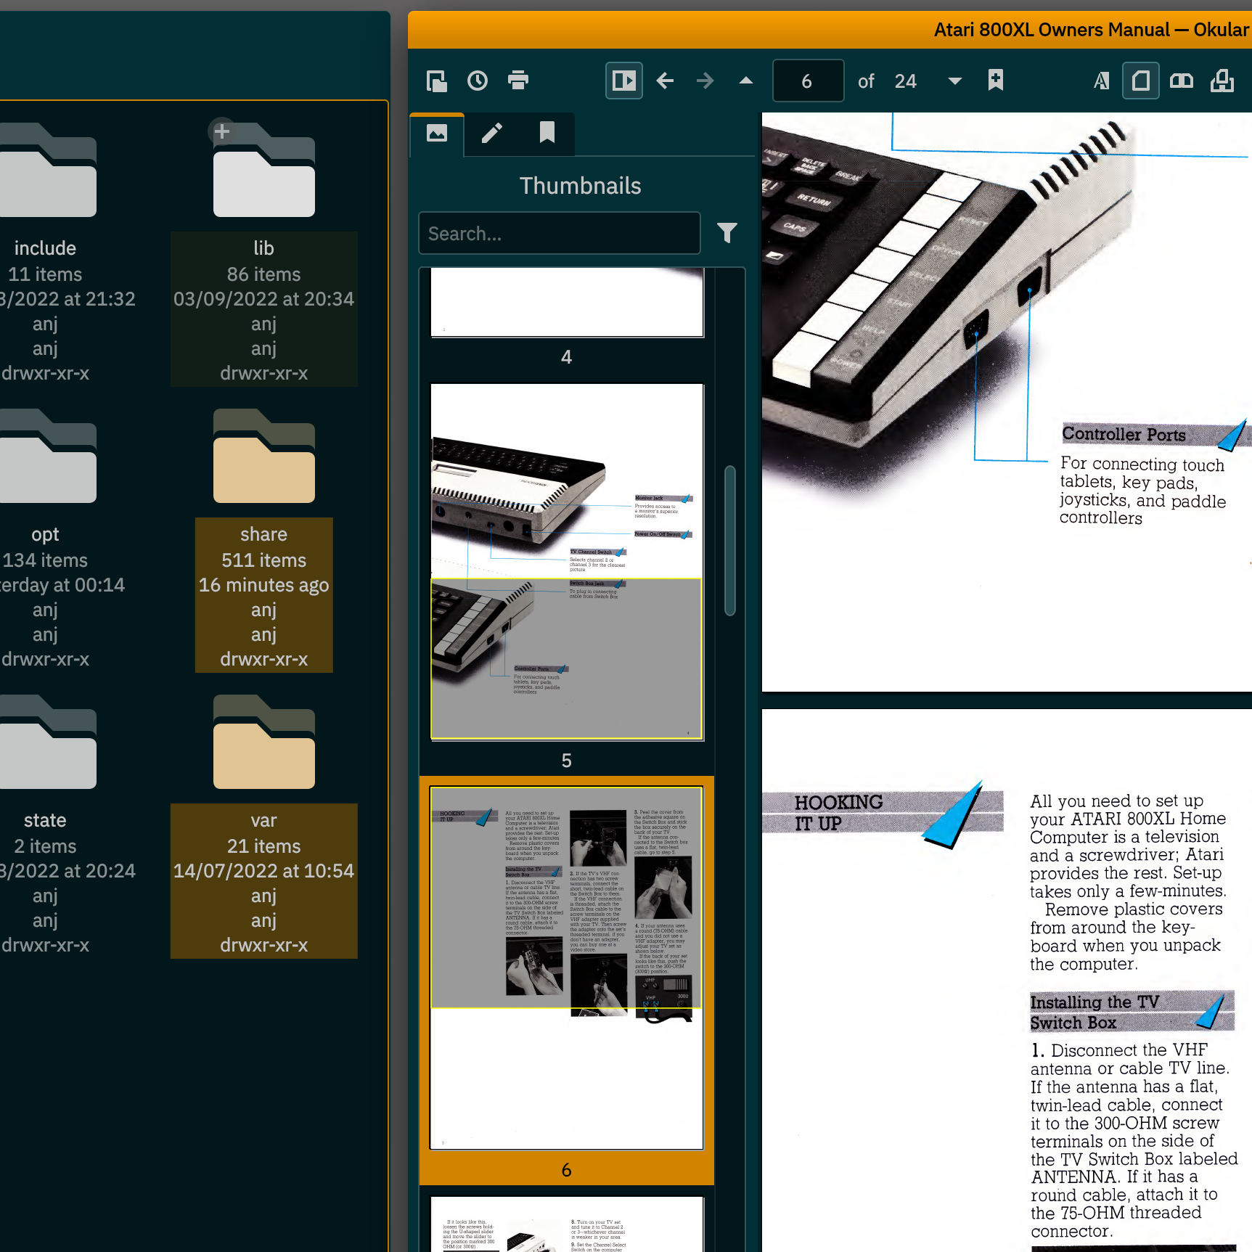Viewport: 1252px width, 1252px height.
Task: Click '2 items' under state
Action: coord(45,846)
